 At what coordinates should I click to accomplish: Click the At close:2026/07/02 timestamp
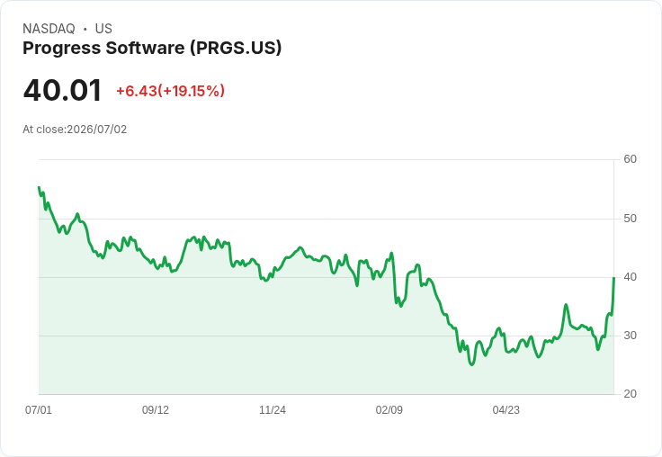click(75, 130)
